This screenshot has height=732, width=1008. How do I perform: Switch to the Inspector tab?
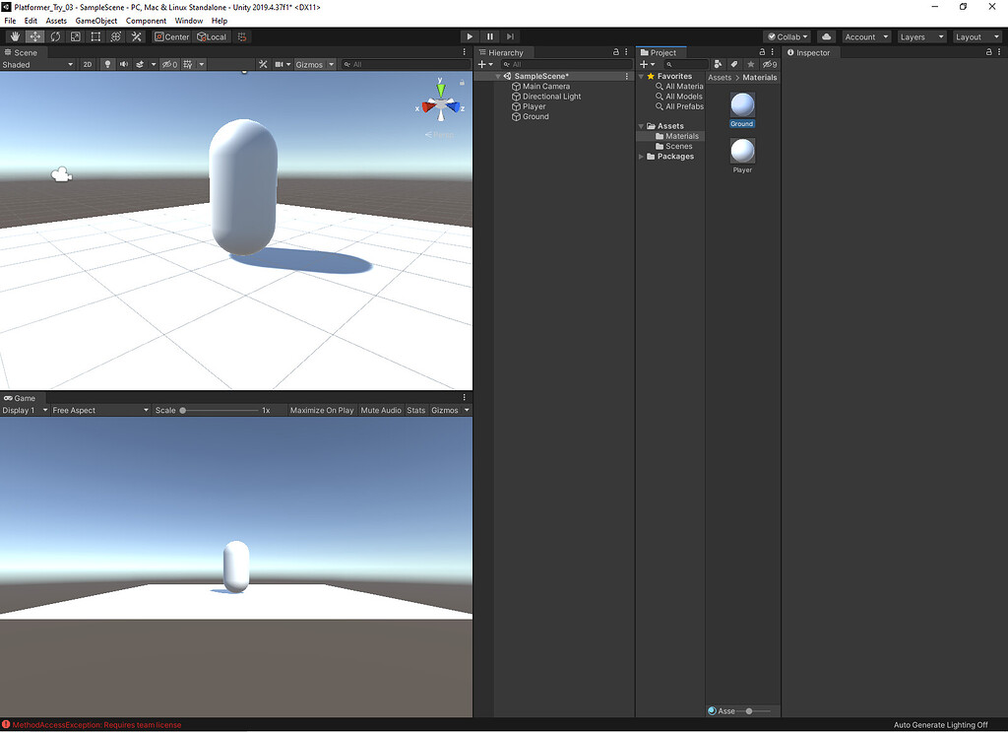click(811, 52)
